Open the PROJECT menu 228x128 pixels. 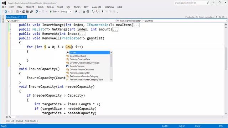click(x=30, y=7)
